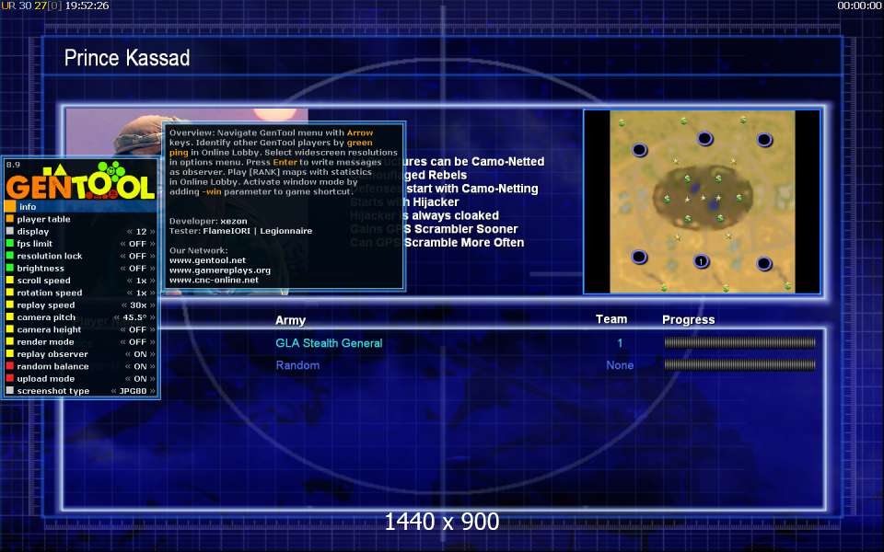The image size is (884, 552).
Task: Click the left arrow next to JPG80
Action: tap(114, 391)
